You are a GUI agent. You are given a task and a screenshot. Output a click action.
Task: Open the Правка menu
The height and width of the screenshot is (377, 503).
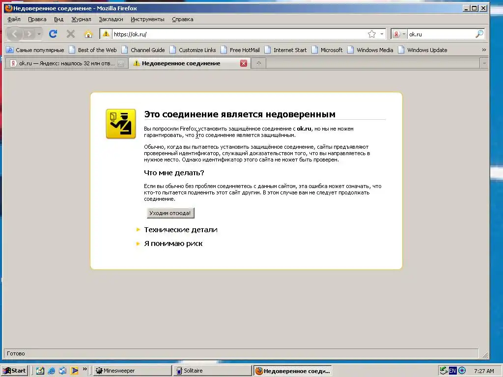[x=37, y=19]
